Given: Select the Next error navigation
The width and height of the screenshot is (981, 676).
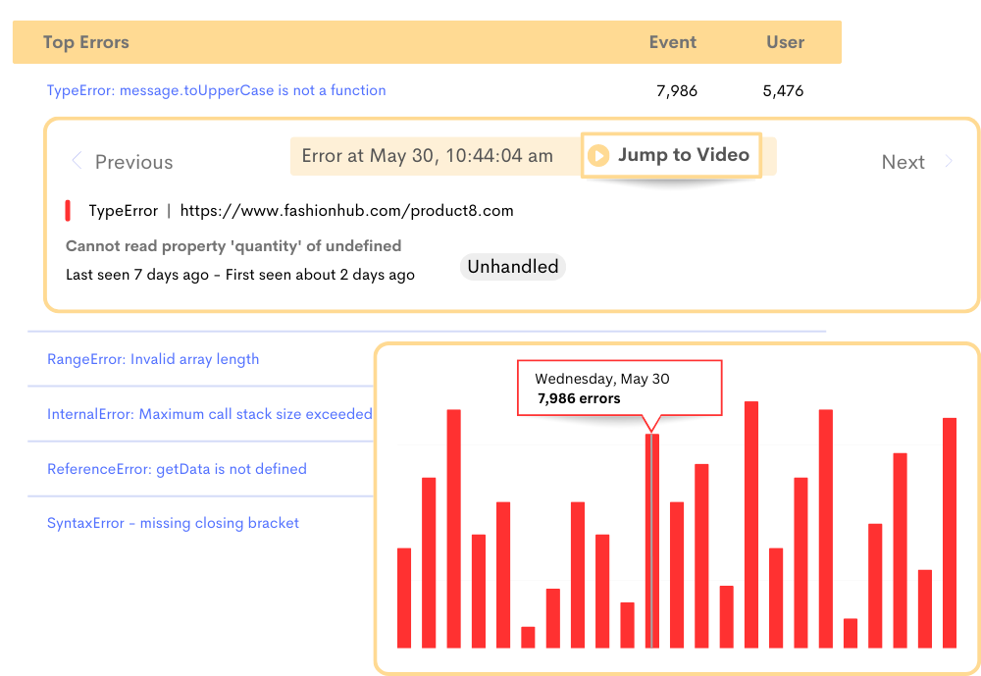Looking at the screenshot, I should 904,161.
